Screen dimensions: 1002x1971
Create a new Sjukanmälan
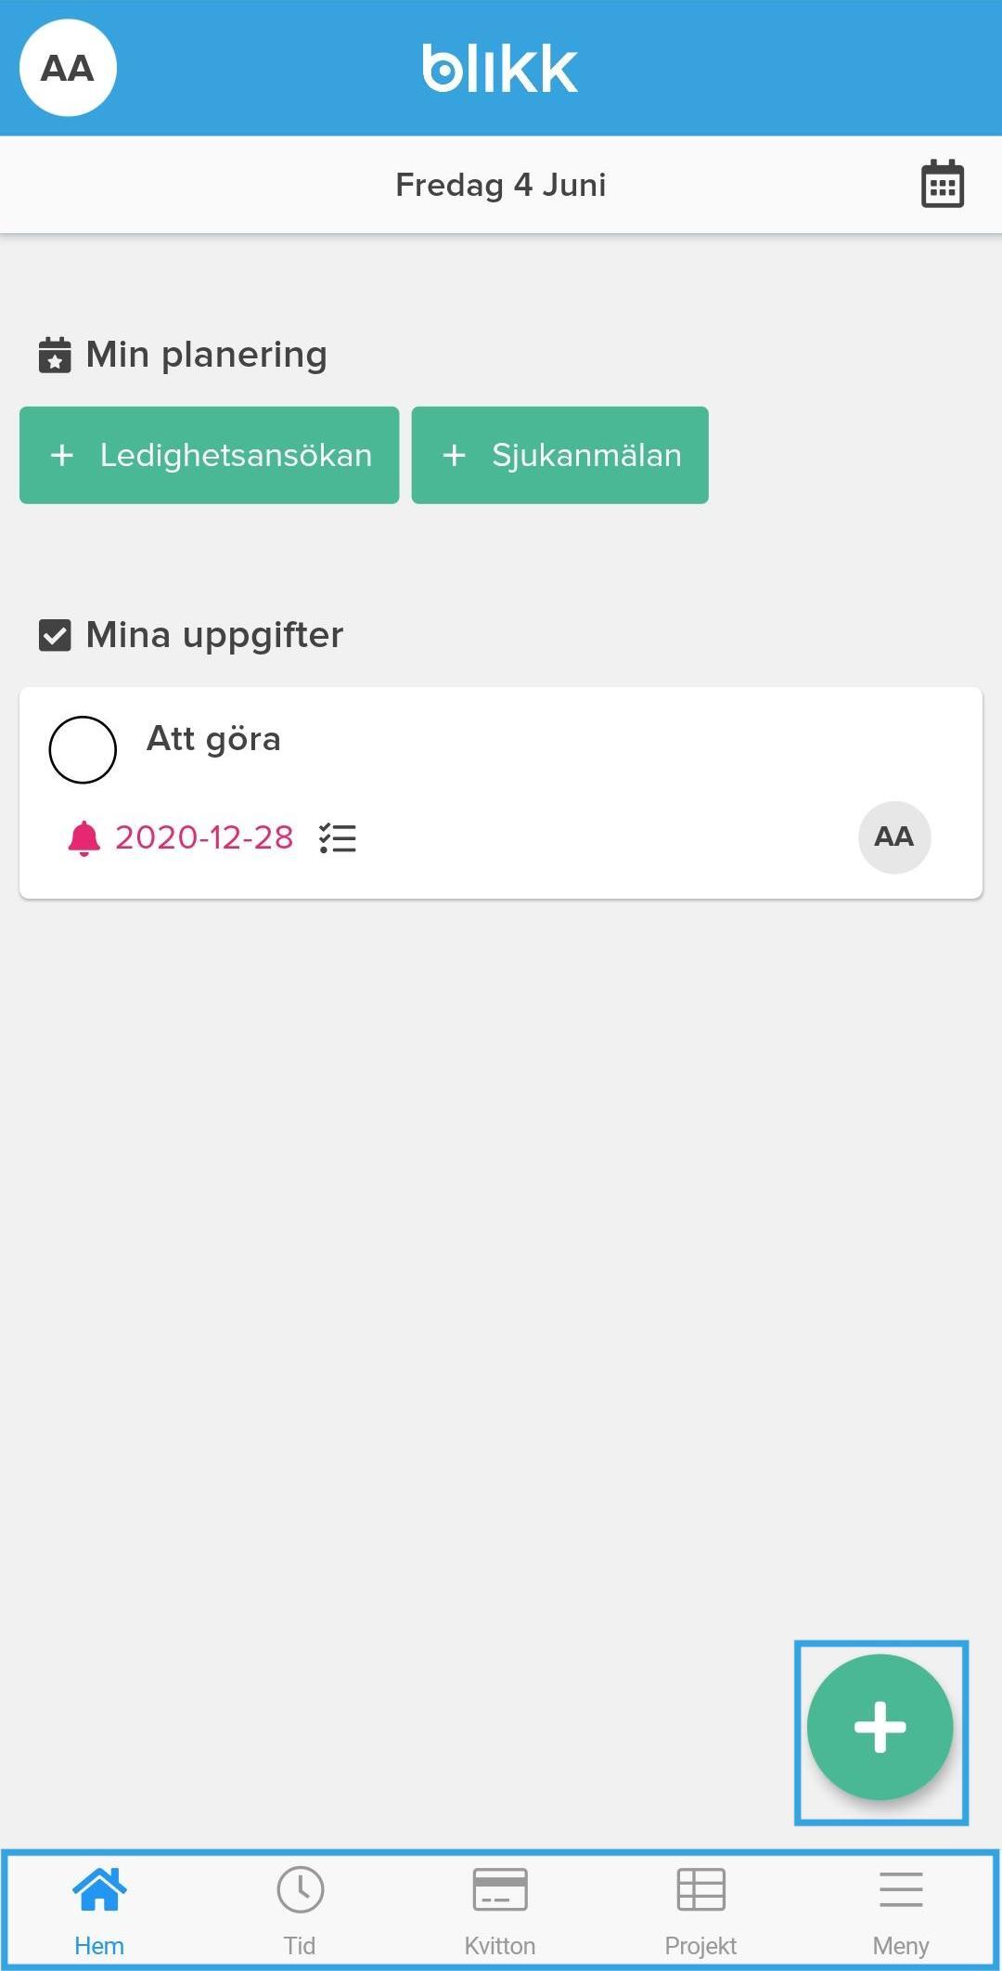560,455
